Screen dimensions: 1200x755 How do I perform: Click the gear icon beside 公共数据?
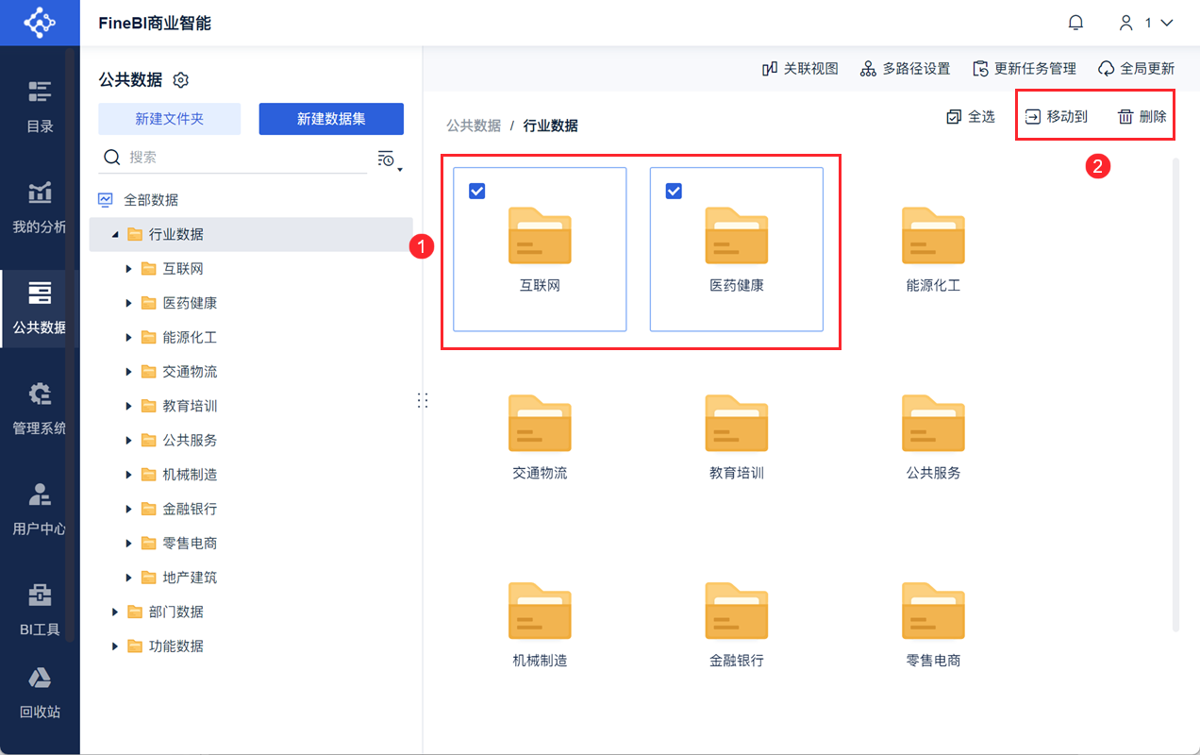pos(182,80)
